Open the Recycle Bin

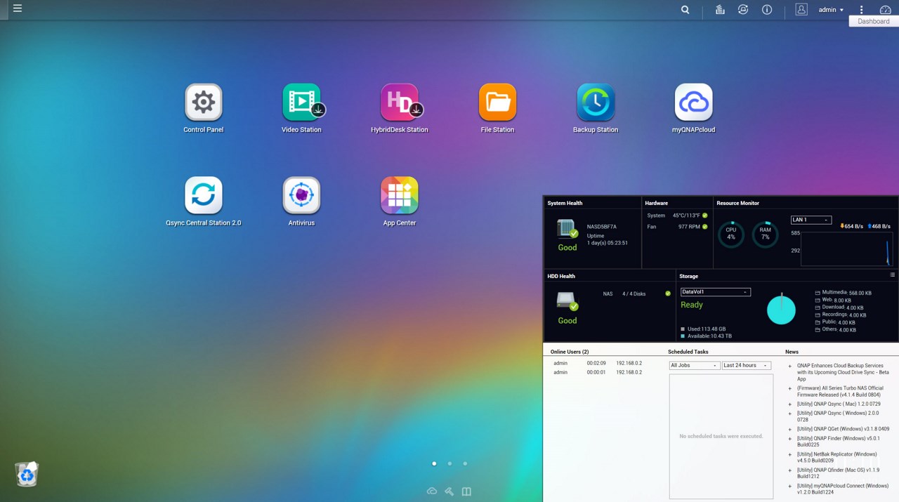27,474
